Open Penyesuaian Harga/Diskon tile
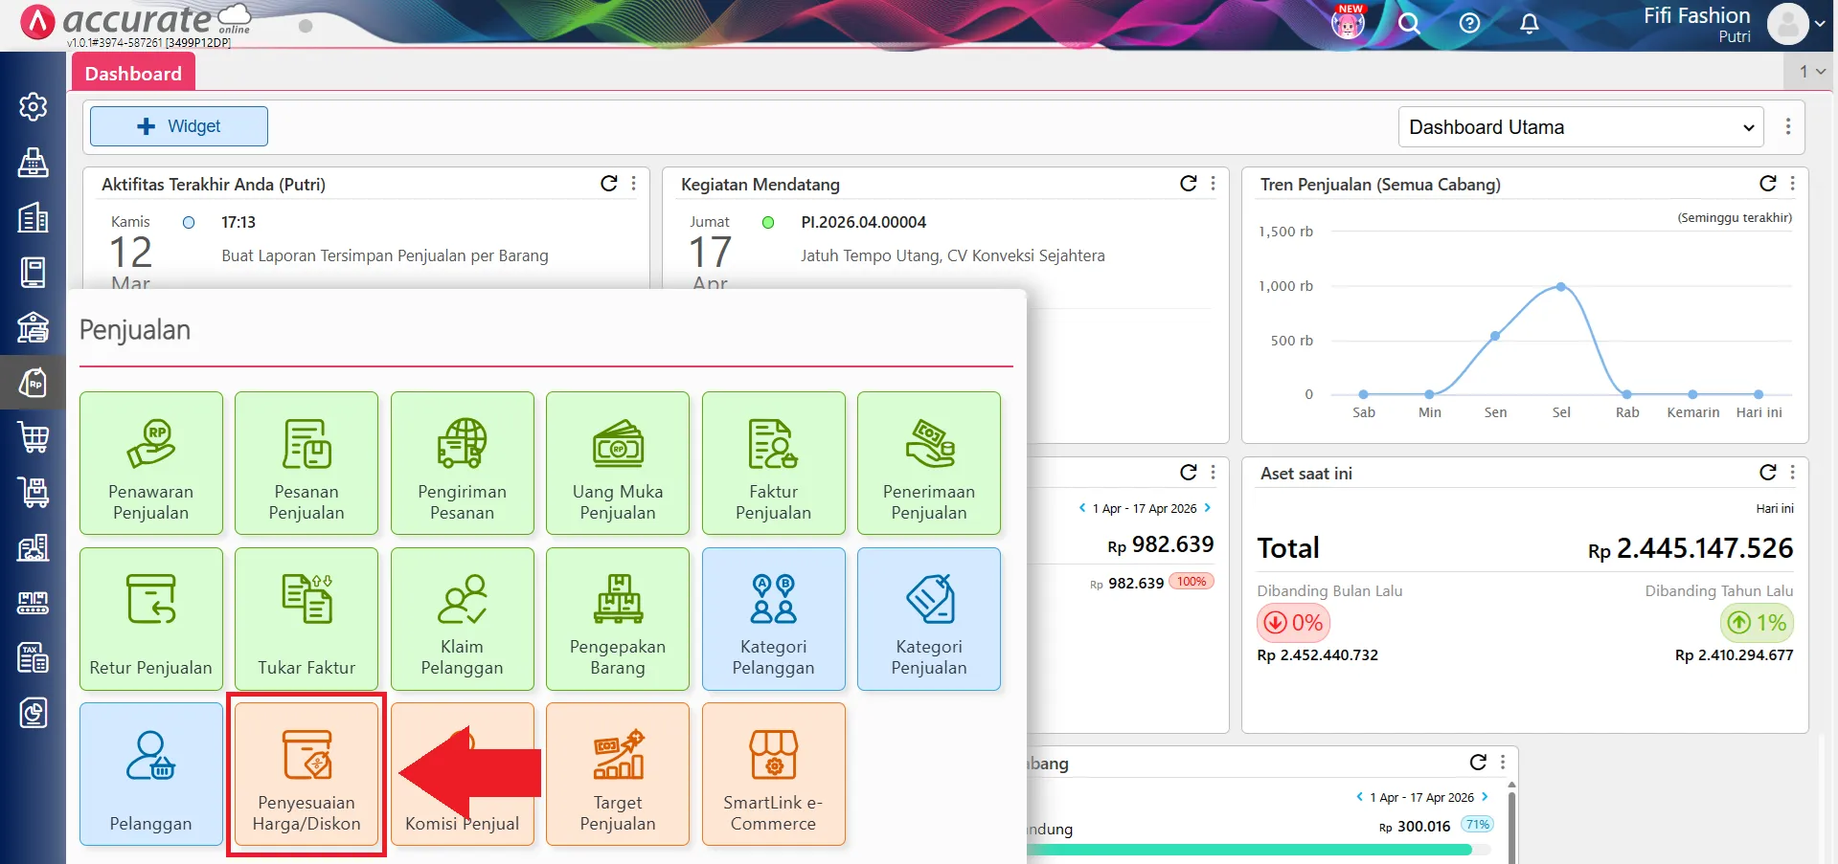 pos(306,774)
